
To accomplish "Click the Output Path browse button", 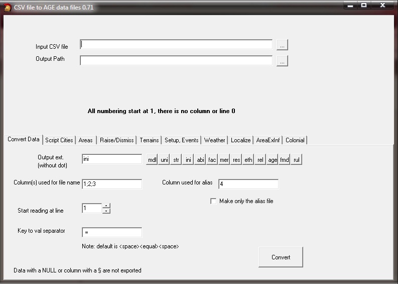I will (x=282, y=61).
